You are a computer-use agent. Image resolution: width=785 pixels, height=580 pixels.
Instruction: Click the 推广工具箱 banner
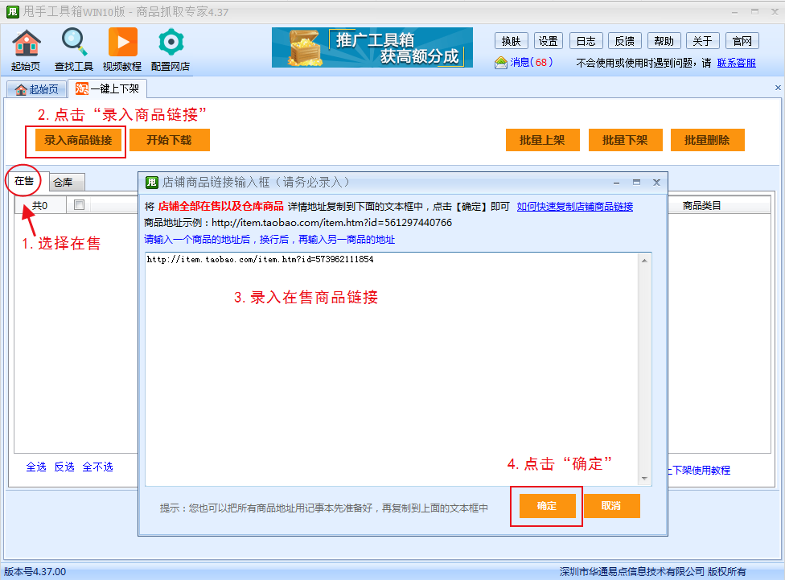coord(372,47)
